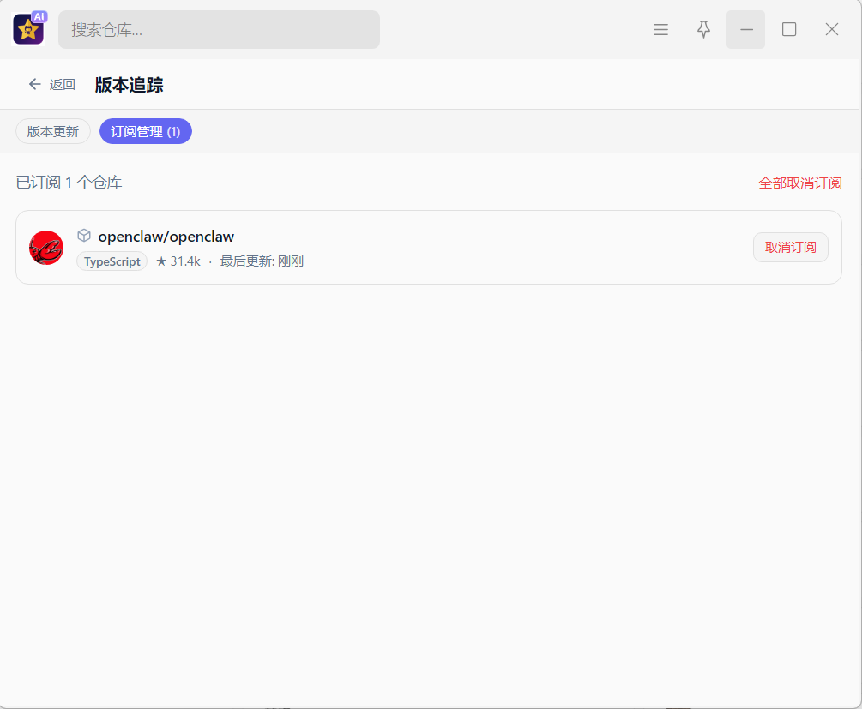This screenshot has width=862, height=709.
Task: Switch to the 版本更新 tab
Action: tap(53, 131)
